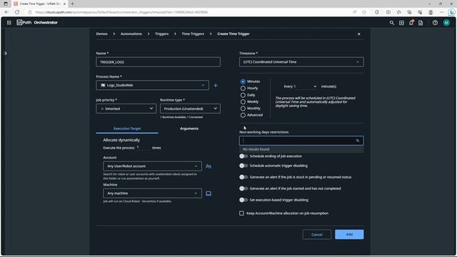
Task: Open the browser extensions icon
Action: coord(377,12)
